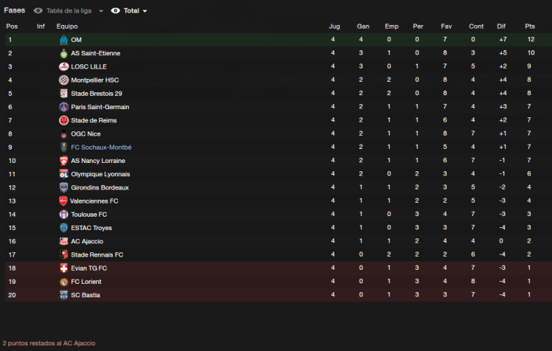552x351 pixels.
Task: Toggle the eye icon beside Total
Action: [x=116, y=11]
